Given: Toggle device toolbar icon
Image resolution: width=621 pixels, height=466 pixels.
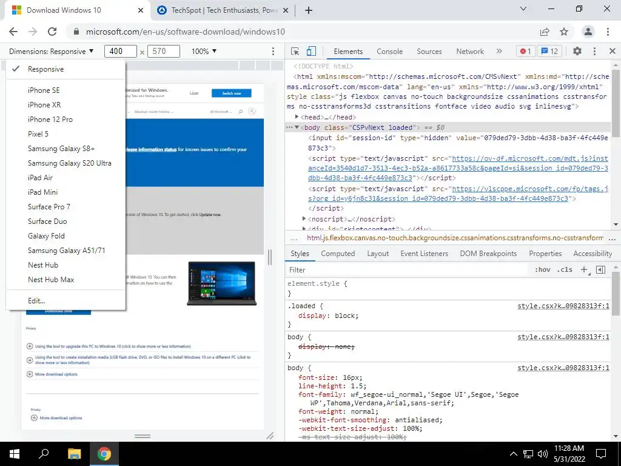Looking at the screenshot, I should pos(311,51).
